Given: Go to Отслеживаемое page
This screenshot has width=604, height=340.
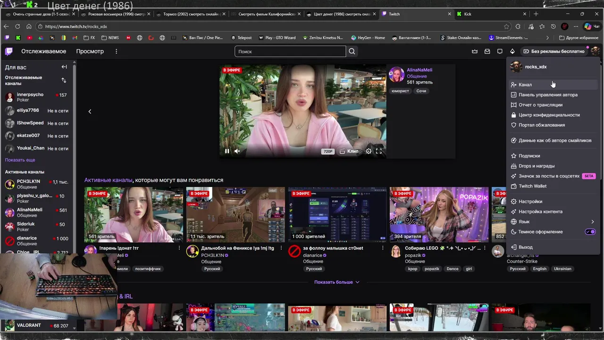Looking at the screenshot, I should 44,51.
